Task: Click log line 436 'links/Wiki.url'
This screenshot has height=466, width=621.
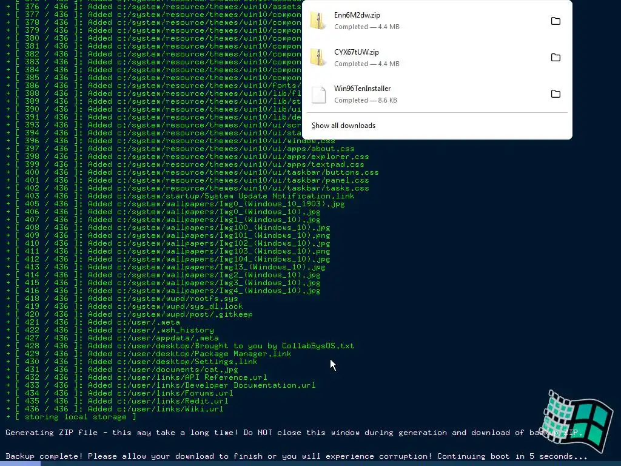Action: tap(115, 409)
